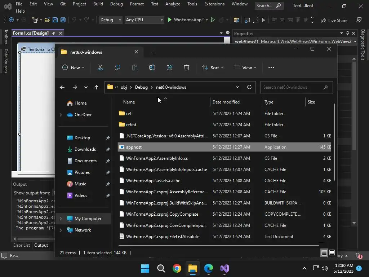
Task: Open Visual Studio feedback icon
Action: tap(359, 20)
